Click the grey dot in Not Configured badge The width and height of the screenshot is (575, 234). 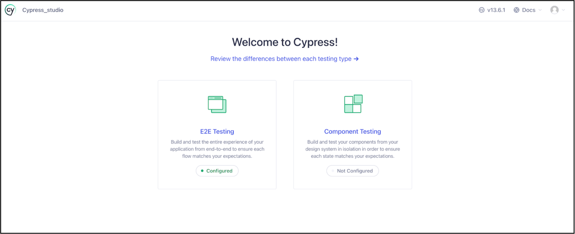[333, 171]
